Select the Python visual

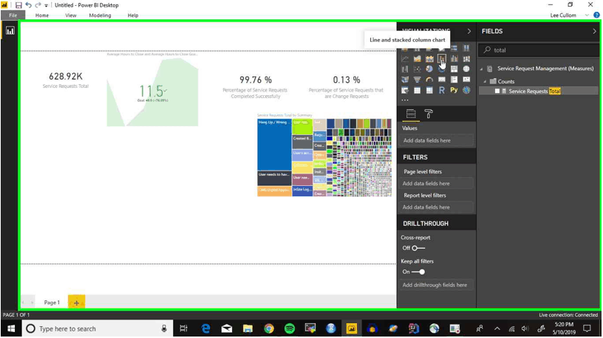click(x=454, y=90)
